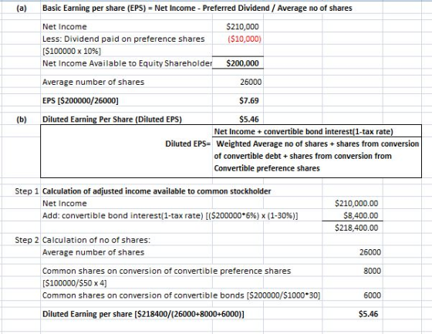
Task: Click 'Common shares on conversion of convertible bonds'
Action: coord(181,295)
